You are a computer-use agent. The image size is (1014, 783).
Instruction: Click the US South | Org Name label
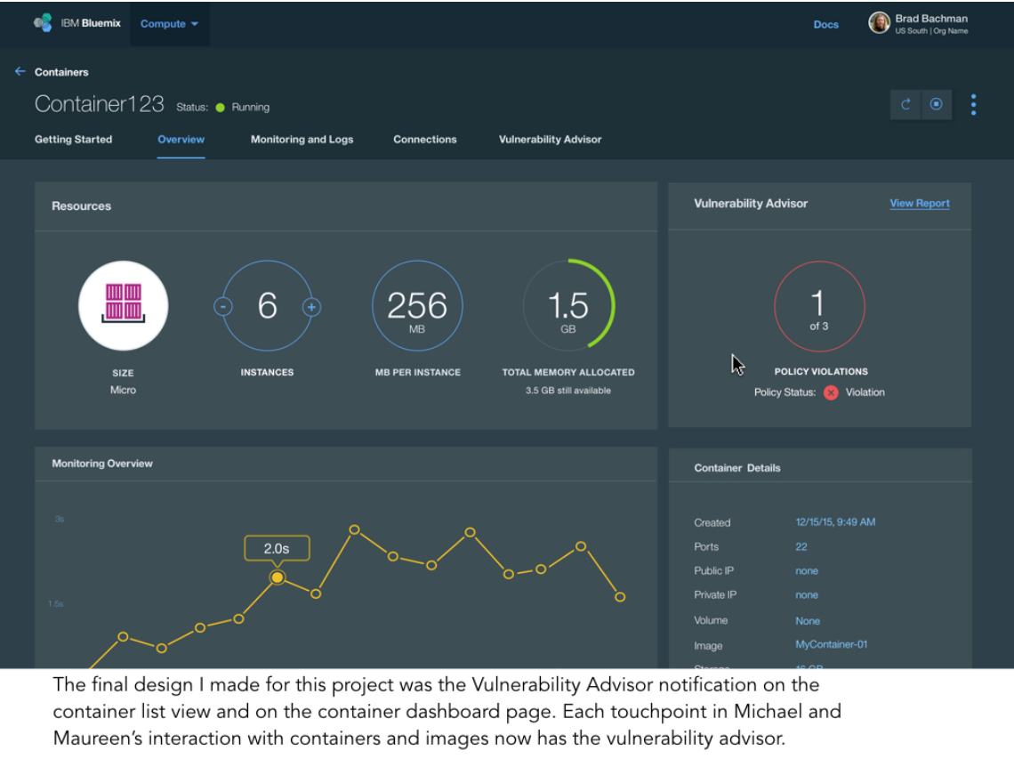(931, 31)
